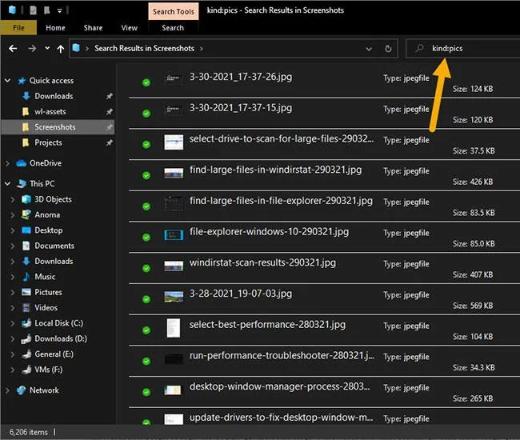Image resolution: width=520 pixels, height=440 pixels.
Task: Click the Documents folder icon
Action: click(26, 246)
